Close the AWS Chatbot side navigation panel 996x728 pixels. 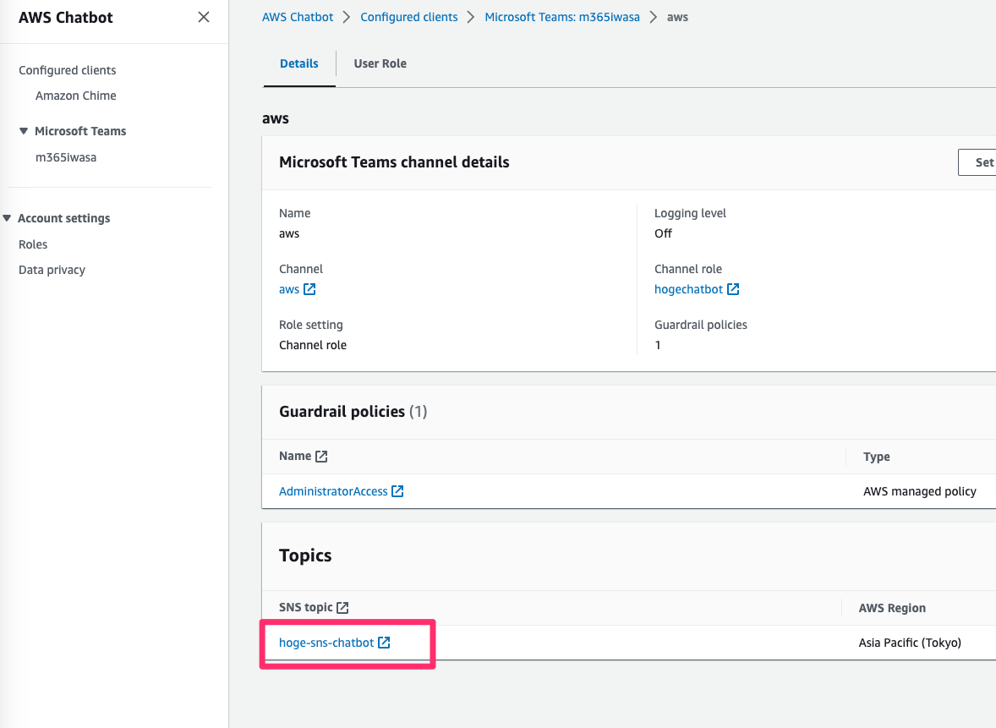[x=203, y=17]
